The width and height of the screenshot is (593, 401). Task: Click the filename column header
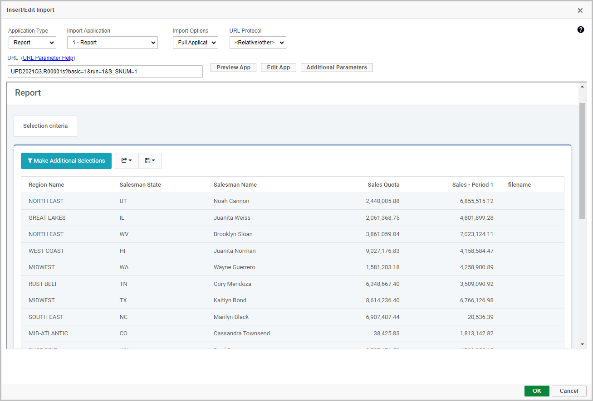pyautogui.click(x=519, y=185)
